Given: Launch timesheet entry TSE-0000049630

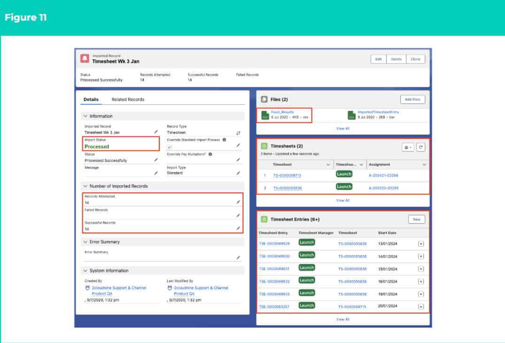Looking at the screenshot, I should 307,255.
